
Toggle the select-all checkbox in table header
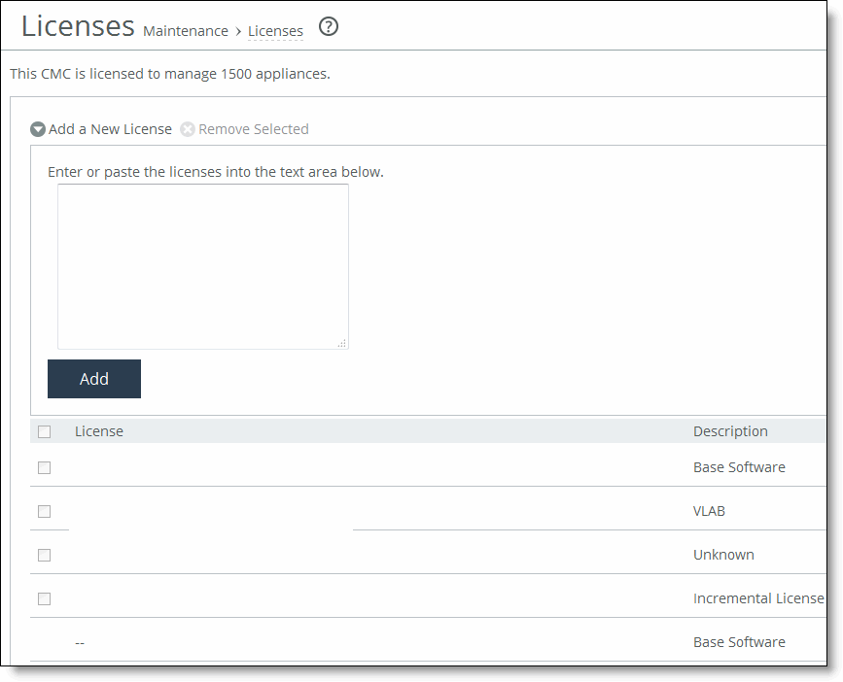coord(45,431)
